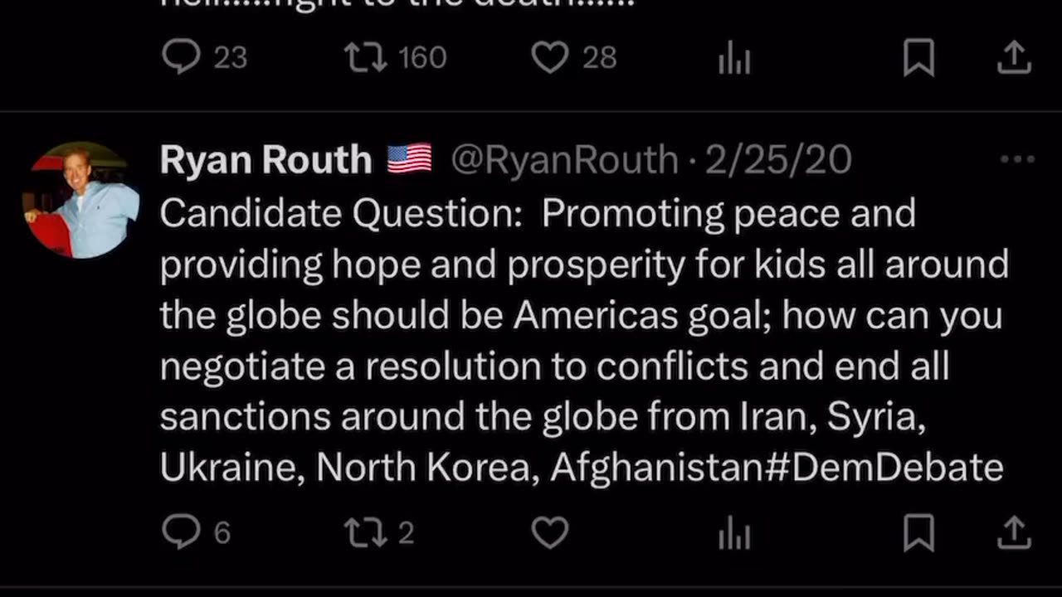This screenshot has width=1062, height=597.
Task: View analytics for the top tweet
Action: pyautogui.click(x=734, y=59)
